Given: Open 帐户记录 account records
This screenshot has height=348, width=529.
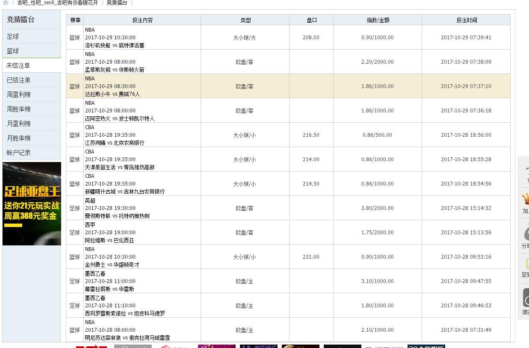Looking at the screenshot, I should pos(18,153).
